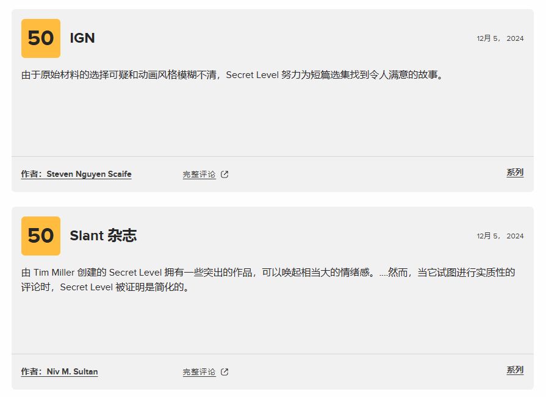Viewport: 546px width, 397px height.
Task: Click the 作者 label before Niv M. Sultan
Action: [32, 372]
